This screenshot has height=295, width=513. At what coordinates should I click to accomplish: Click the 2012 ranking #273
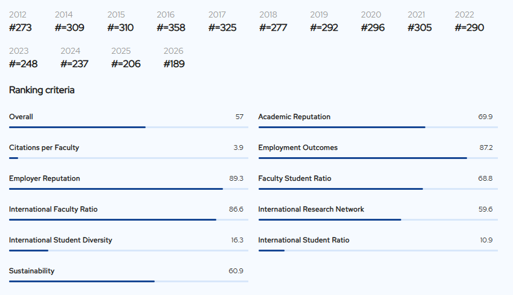point(21,27)
